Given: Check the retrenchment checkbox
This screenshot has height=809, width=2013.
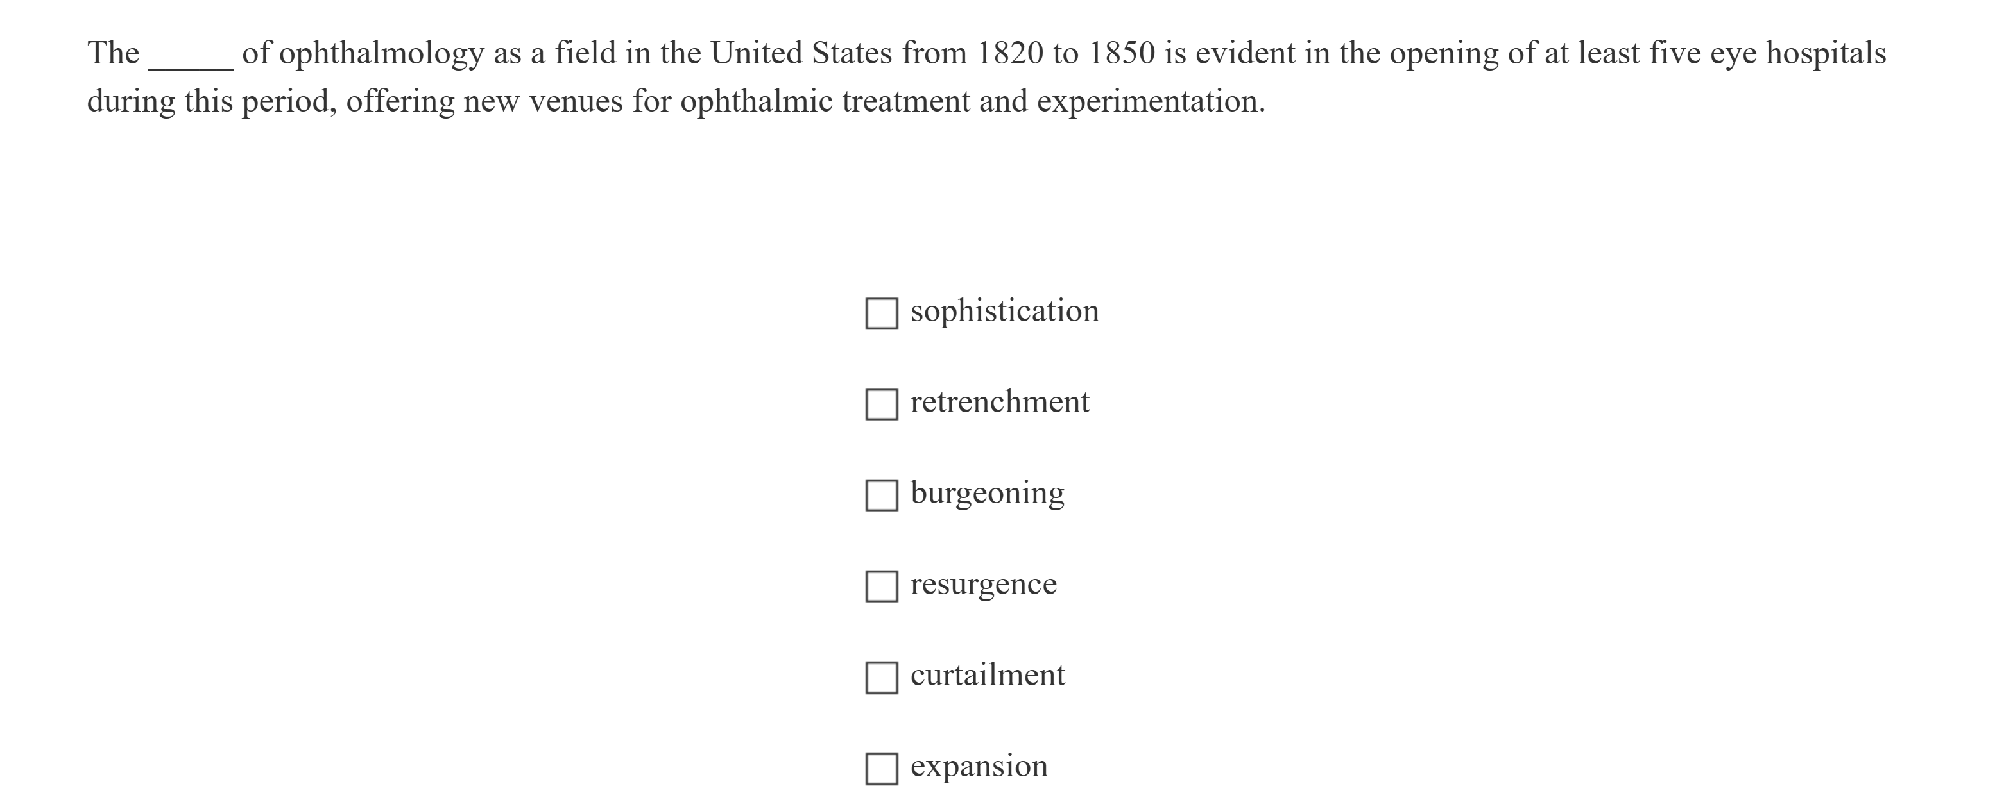Looking at the screenshot, I should tap(883, 404).
